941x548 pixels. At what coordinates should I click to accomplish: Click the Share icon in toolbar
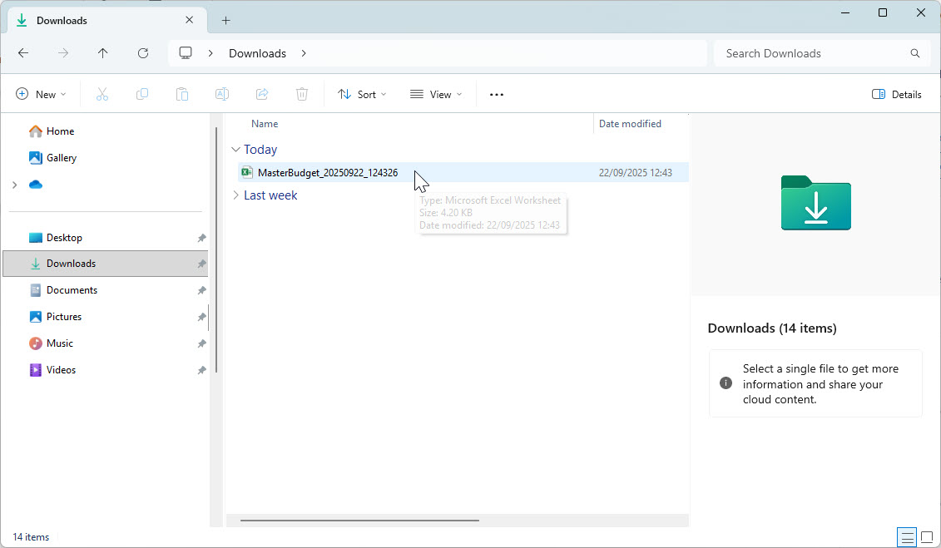[261, 94]
